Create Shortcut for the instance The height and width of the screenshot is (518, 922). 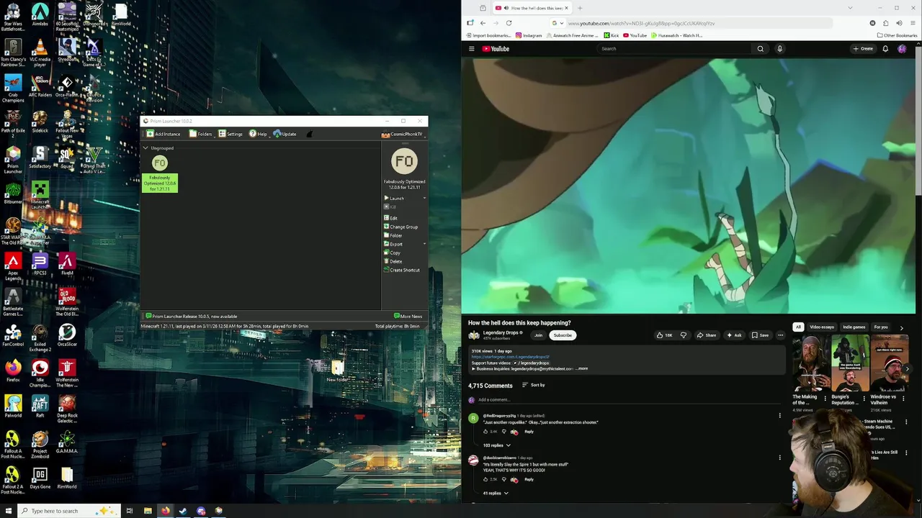point(402,270)
